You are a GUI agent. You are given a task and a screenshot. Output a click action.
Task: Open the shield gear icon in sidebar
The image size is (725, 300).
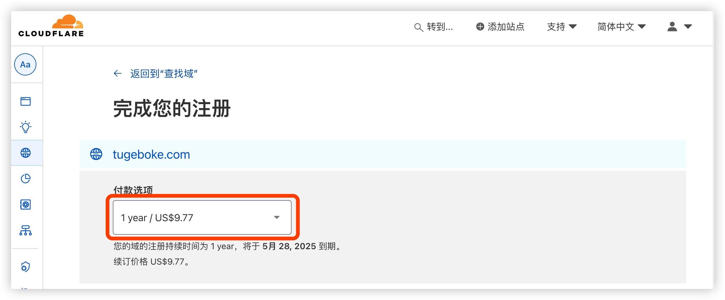point(26,267)
